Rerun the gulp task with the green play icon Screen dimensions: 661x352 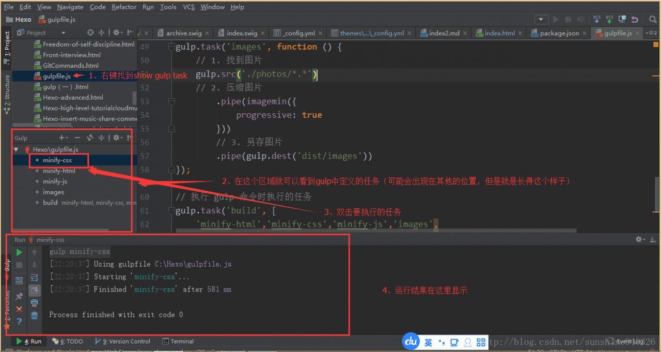pyautogui.click(x=19, y=252)
